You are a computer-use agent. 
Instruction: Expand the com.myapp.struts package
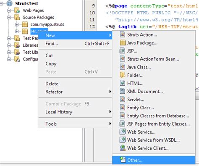tap(17, 24)
